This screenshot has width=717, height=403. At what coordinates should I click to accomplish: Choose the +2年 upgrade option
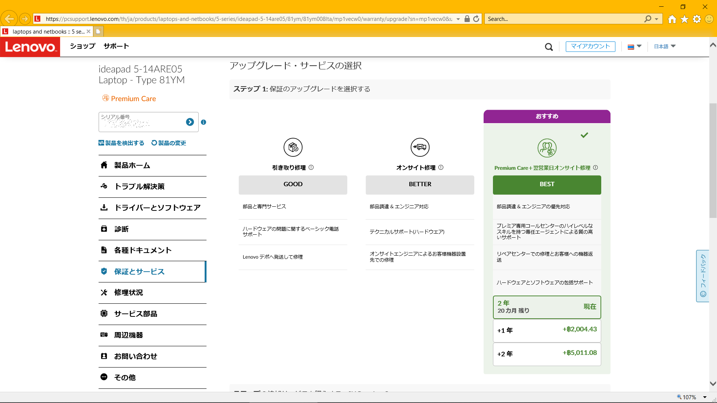(x=547, y=354)
